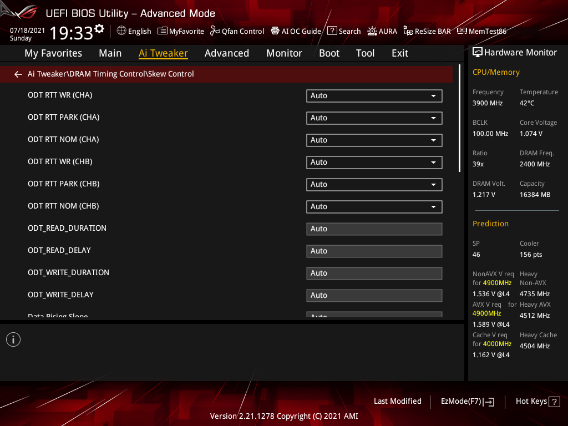Set ODT RTT NOM (CHA) from its dropdown
This screenshot has height=426, width=568.
point(374,140)
